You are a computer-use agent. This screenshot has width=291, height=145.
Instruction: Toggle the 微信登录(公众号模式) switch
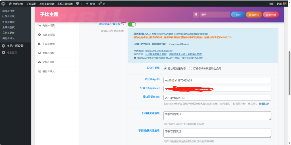pyautogui.click(x=132, y=24)
